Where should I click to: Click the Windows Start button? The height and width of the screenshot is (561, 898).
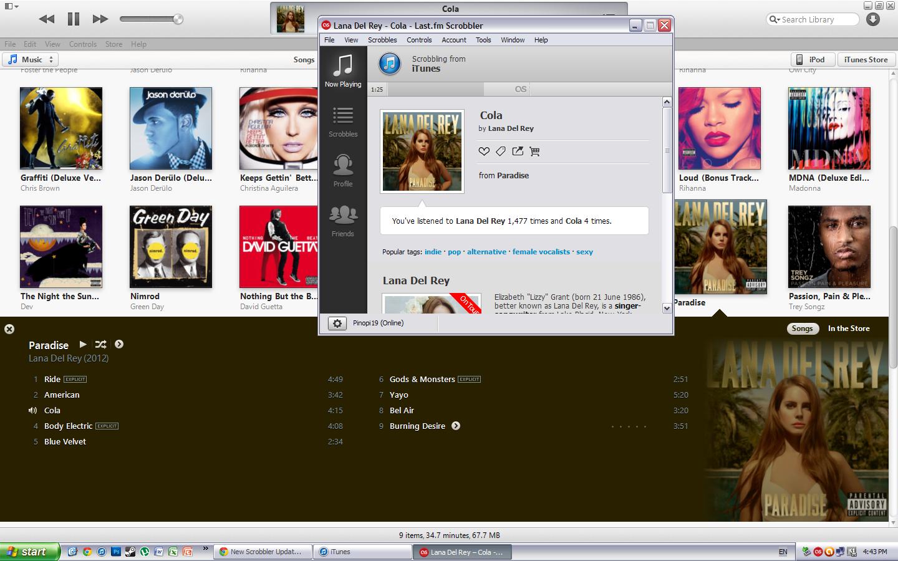click(30, 552)
